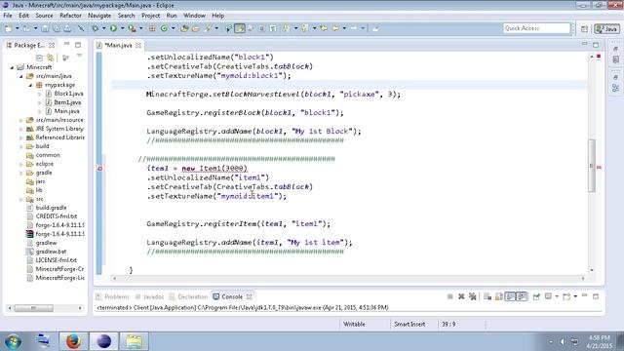The width and height of the screenshot is (624, 351).
Task: Open the Project menu
Action: click(x=151, y=16)
